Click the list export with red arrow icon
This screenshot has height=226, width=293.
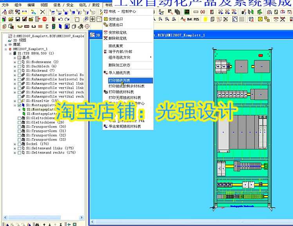38,19
